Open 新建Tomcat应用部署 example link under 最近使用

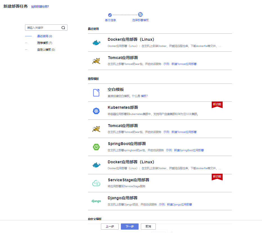click(x=184, y=64)
